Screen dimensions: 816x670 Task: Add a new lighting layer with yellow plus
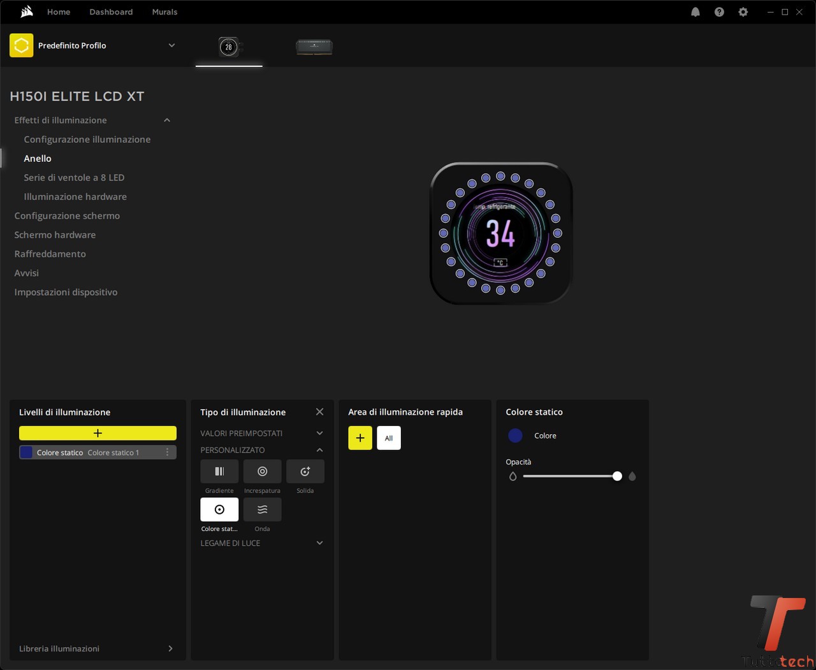tap(98, 433)
